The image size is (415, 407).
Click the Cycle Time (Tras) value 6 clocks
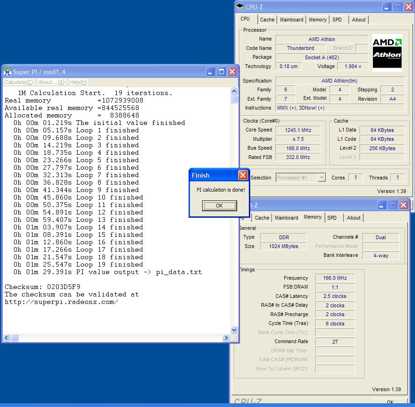(x=335, y=324)
